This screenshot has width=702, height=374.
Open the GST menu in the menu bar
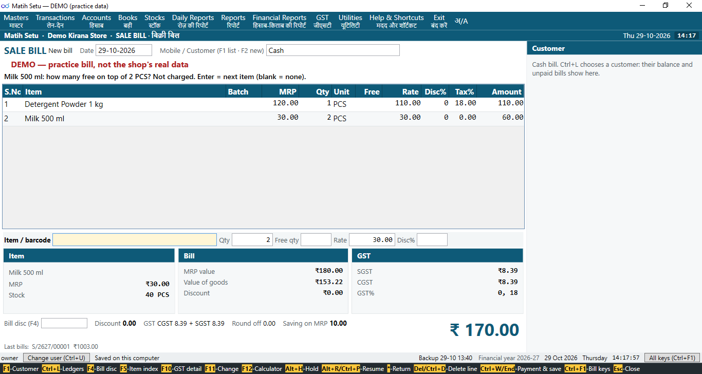(323, 21)
